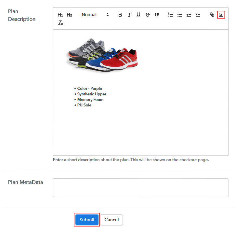Insert an image into the description
The width and height of the screenshot is (236, 233).
pyautogui.click(x=221, y=15)
